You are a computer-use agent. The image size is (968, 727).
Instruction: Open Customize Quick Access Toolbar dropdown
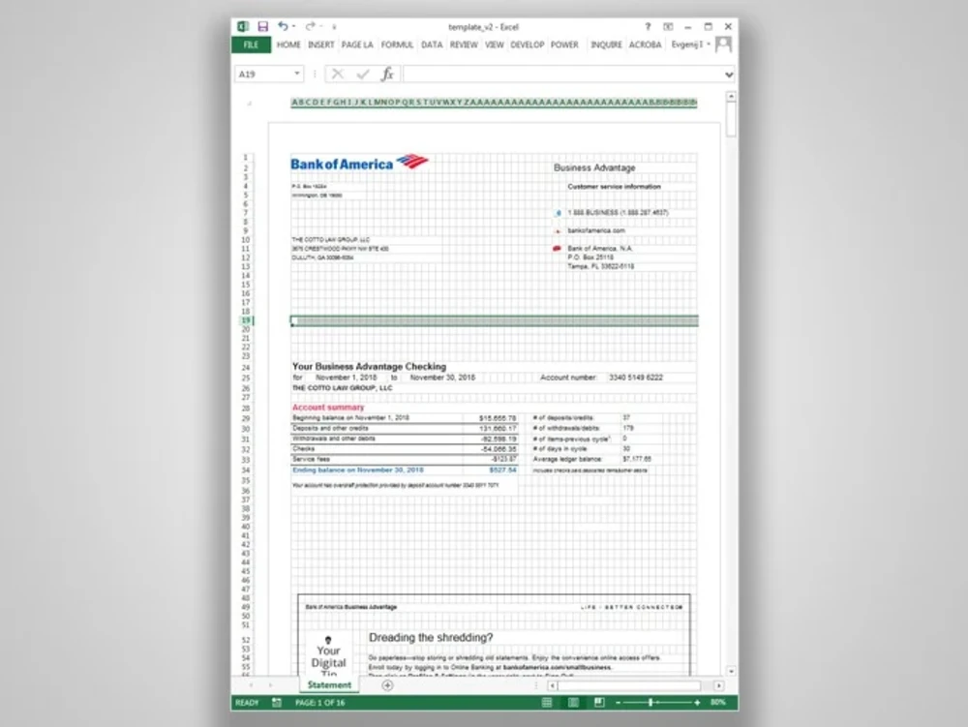click(334, 27)
